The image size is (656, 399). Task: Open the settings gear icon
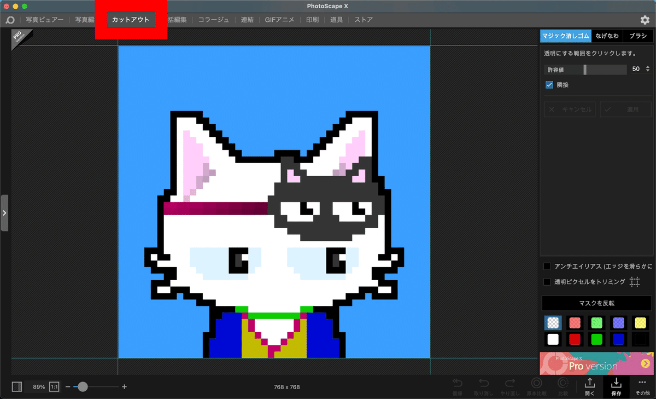[x=645, y=20]
